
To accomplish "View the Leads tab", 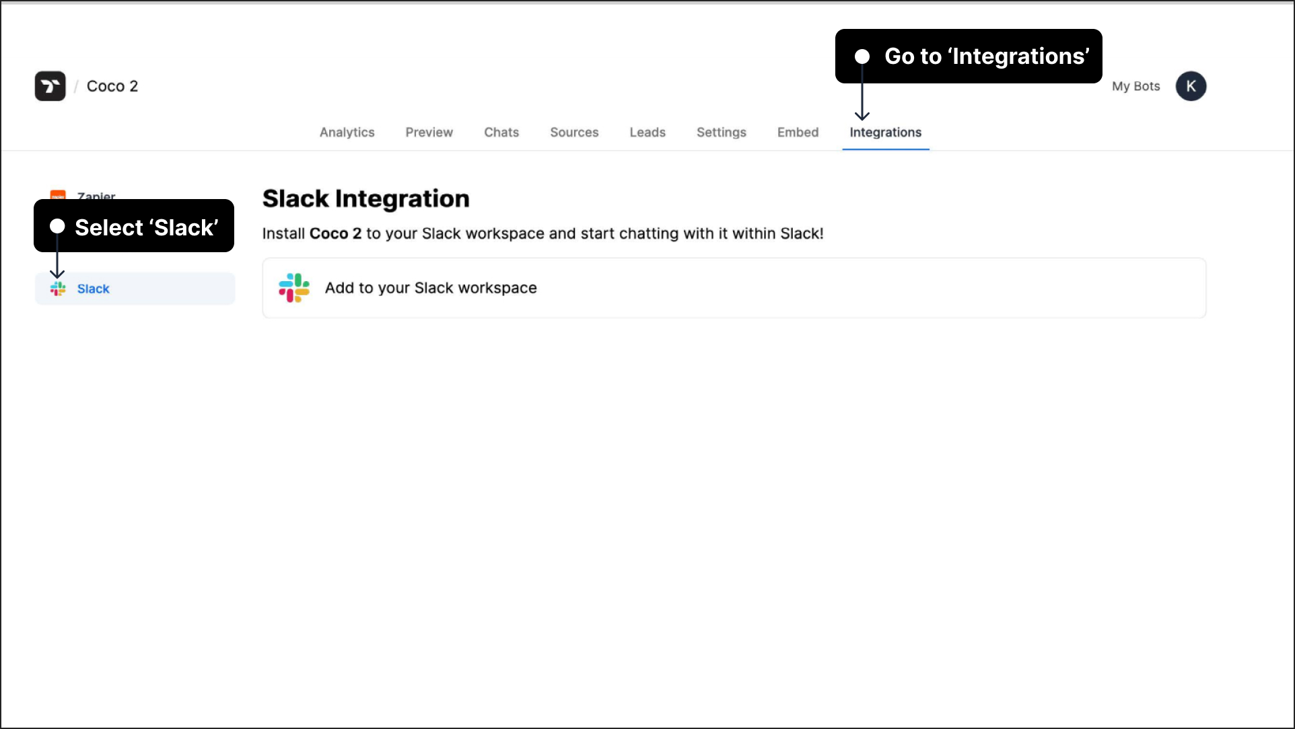I will pyautogui.click(x=647, y=132).
